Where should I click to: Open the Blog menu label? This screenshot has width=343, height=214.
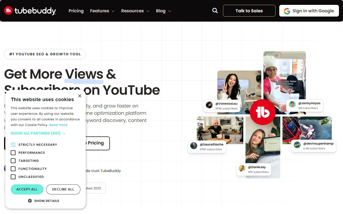161,11
